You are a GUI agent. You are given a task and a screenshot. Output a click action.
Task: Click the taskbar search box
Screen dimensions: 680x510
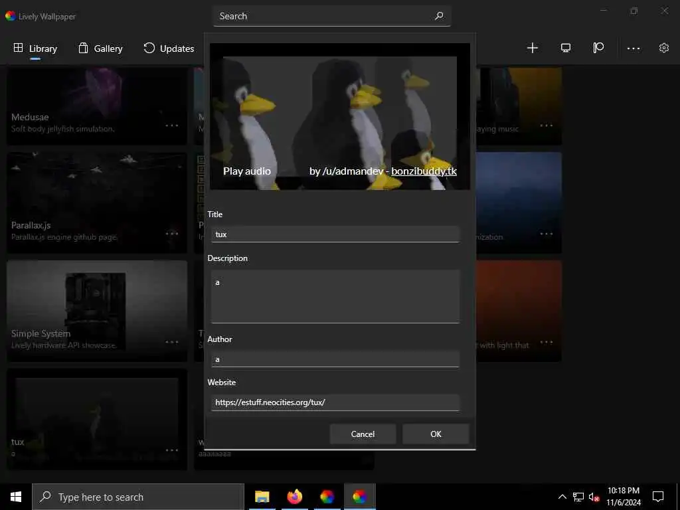click(x=138, y=497)
